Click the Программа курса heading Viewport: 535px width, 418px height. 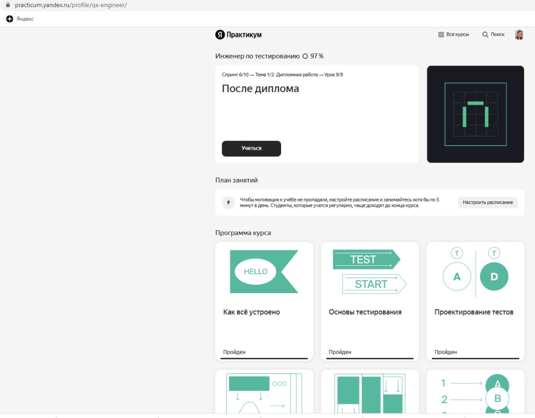click(x=243, y=233)
